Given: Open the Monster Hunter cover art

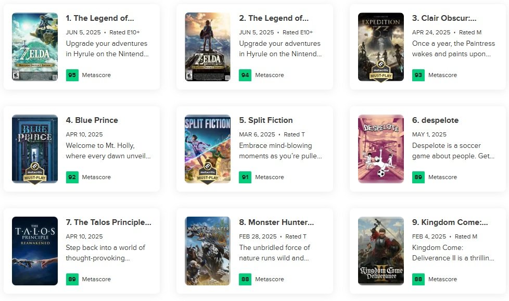Looking at the screenshot, I should pyautogui.click(x=208, y=251).
